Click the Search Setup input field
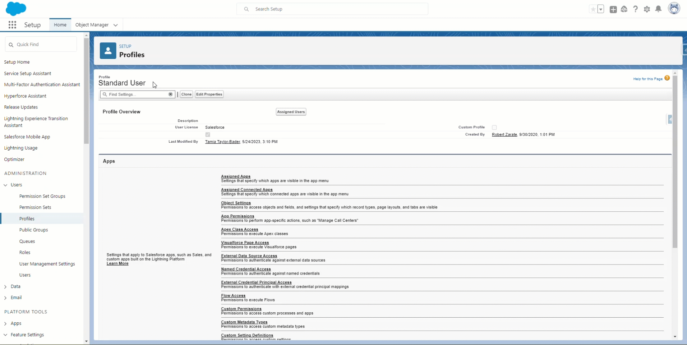The image size is (687, 345). pos(332,9)
